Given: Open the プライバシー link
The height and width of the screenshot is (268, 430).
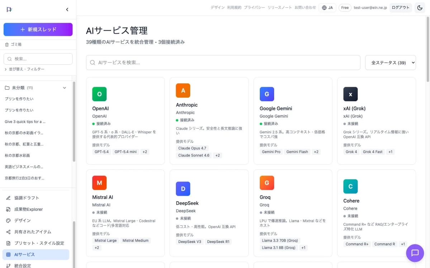Looking at the screenshot, I should (254, 8).
